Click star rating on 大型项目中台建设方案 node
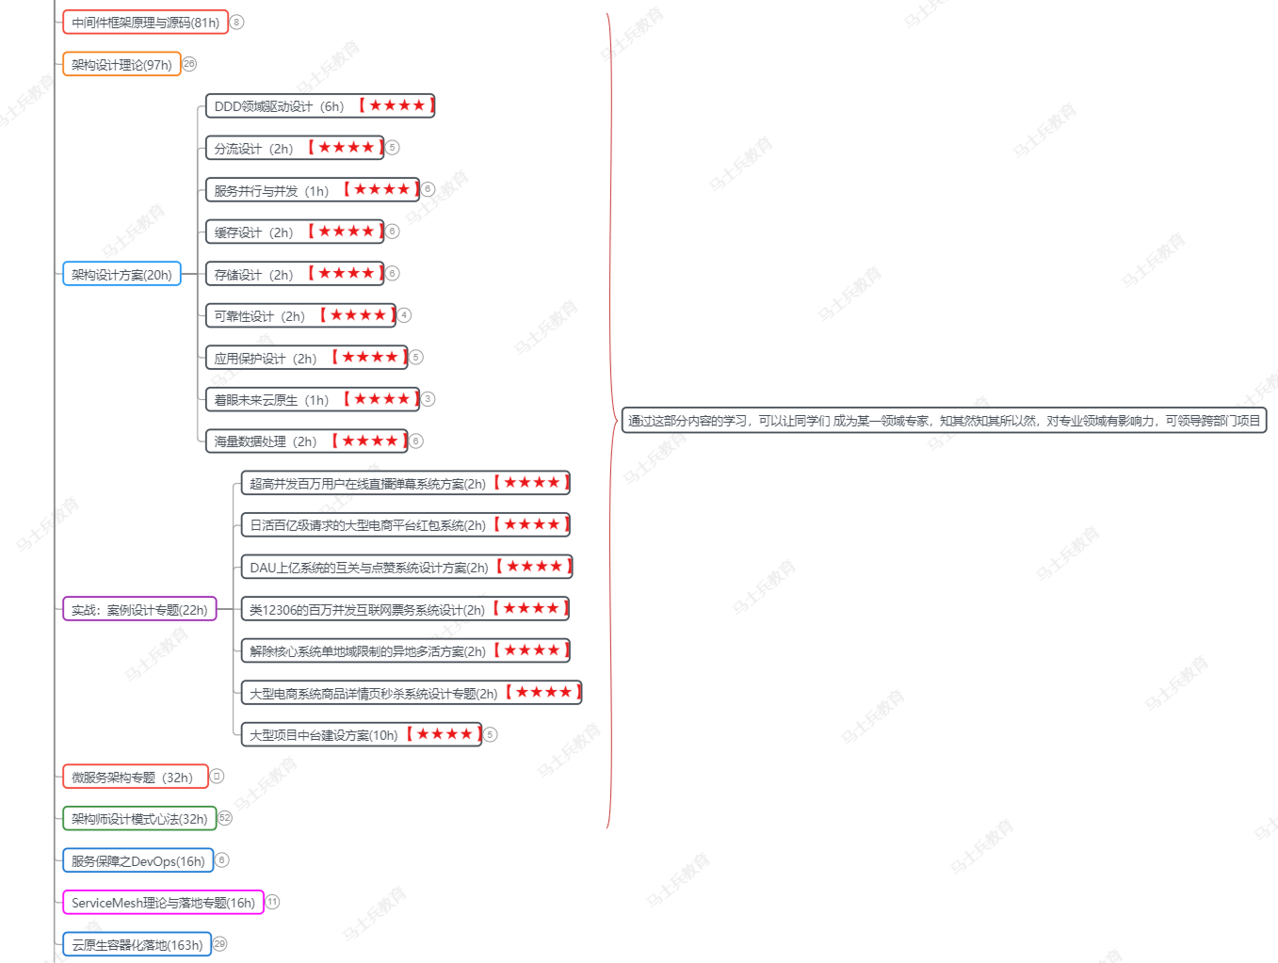Image resolution: width=1278 pixels, height=963 pixels. 443,734
